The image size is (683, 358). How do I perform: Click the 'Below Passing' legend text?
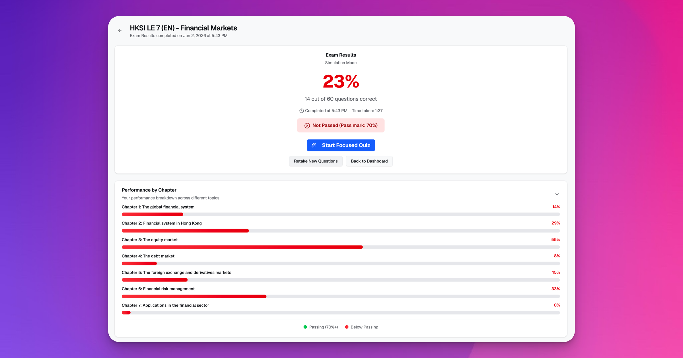pos(365,327)
